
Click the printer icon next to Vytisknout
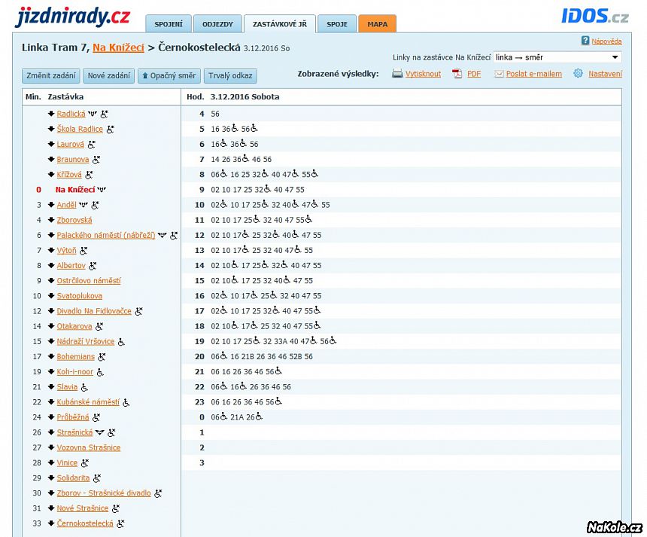click(397, 74)
